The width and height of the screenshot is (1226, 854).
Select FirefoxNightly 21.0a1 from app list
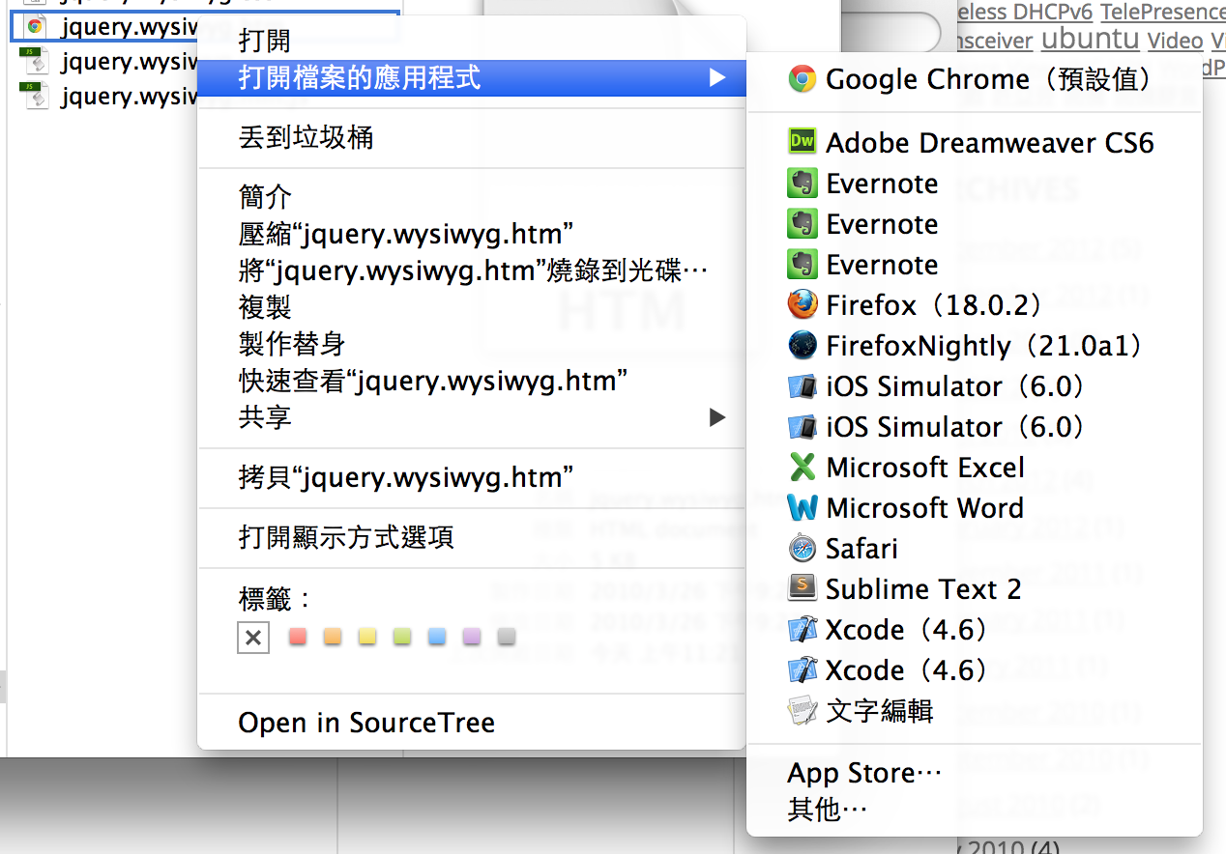pos(975,346)
